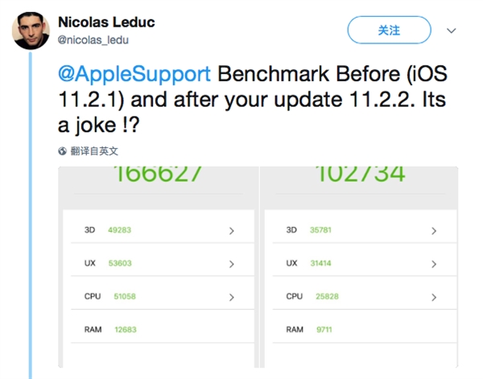
Task: Click the 翻译自英文 translated-from label
Action: tap(94, 151)
